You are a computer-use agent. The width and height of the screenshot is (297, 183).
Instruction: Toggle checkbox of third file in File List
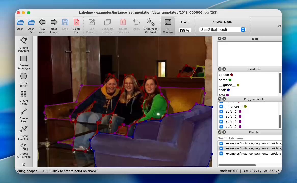(221, 154)
